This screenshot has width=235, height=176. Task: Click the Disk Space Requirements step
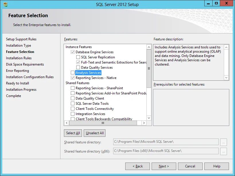point(25,64)
